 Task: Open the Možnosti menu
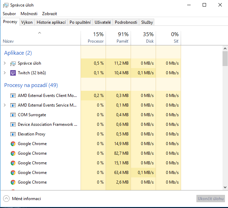coord(29,14)
